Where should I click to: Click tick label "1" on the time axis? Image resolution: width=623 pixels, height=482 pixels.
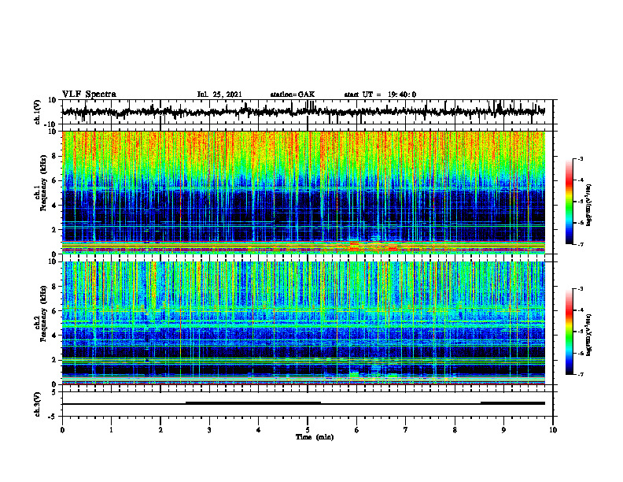(x=111, y=430)
